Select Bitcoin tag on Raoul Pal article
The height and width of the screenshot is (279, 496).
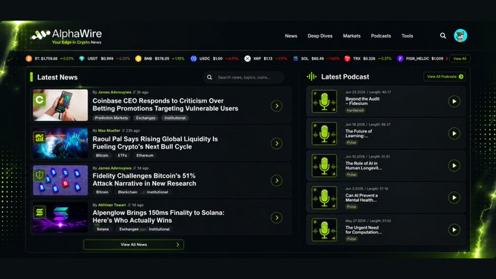(x=102, y=155)
